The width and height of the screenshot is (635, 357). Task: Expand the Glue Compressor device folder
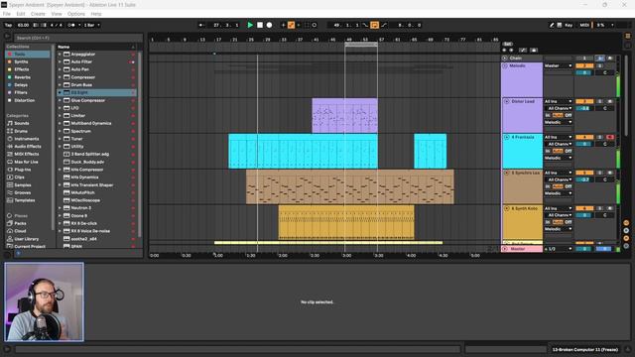coord(60,100)
